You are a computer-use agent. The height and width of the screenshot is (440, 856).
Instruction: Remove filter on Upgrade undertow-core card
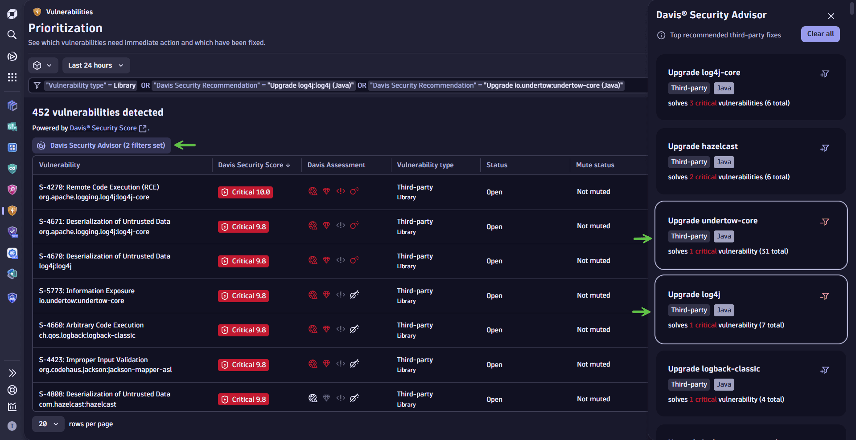point(825,222)
